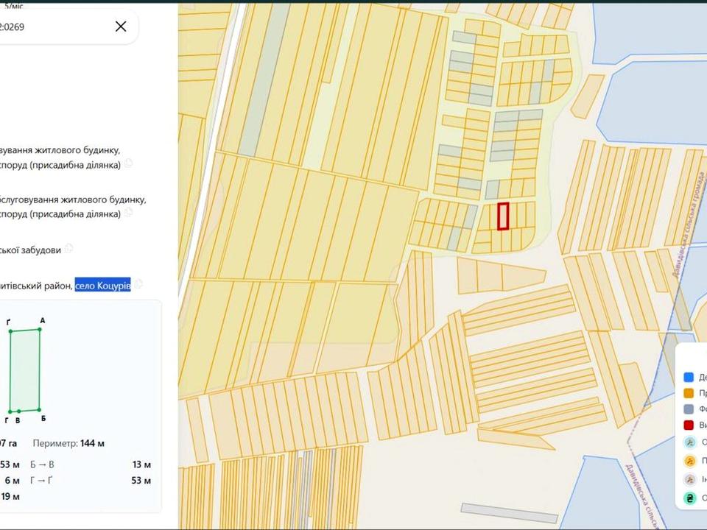Click the green parcel shape thumbnail
The image size is (707, 530).
pos(25,370)
